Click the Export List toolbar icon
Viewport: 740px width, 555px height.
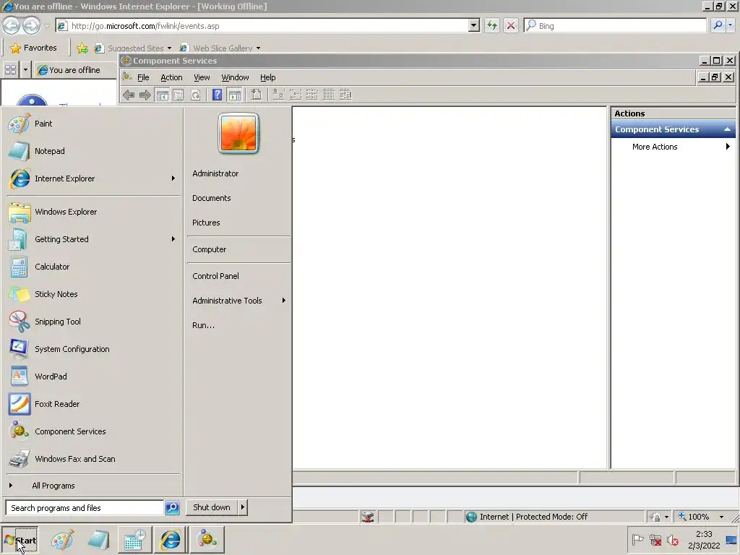point(257,95)
